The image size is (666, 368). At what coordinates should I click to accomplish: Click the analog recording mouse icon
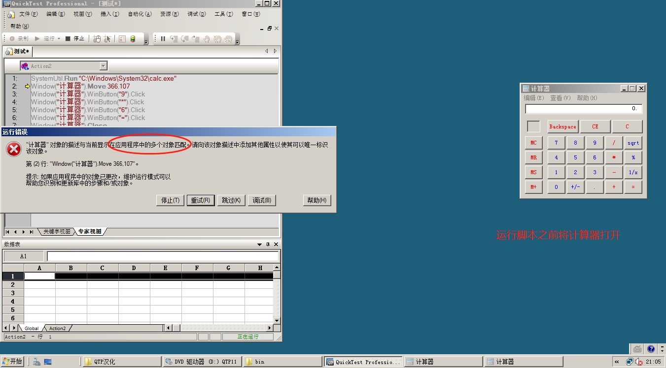pos(97,39)
